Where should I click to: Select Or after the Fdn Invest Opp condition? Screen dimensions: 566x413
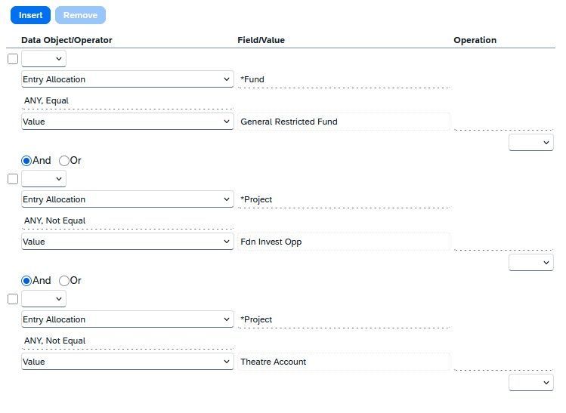64,281
